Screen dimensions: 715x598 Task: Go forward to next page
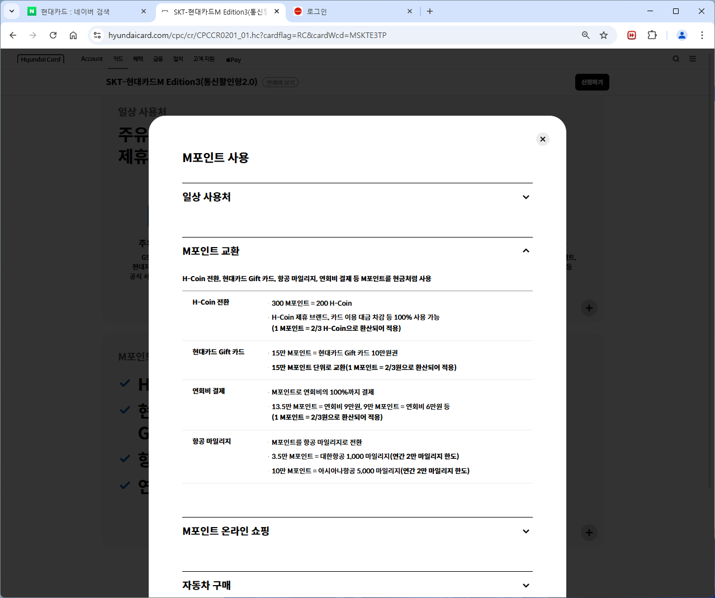coord(33,35)
